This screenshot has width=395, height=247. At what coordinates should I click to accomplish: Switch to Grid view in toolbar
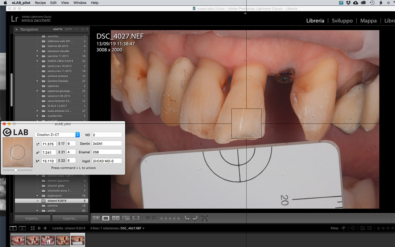[x=96, y=218]
